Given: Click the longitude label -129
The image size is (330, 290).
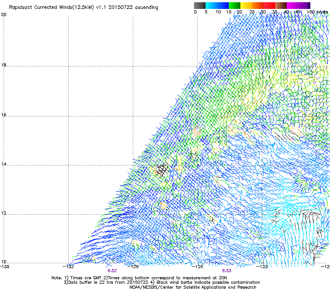Looking at the screenshot, I should click(x=133, y=267).
